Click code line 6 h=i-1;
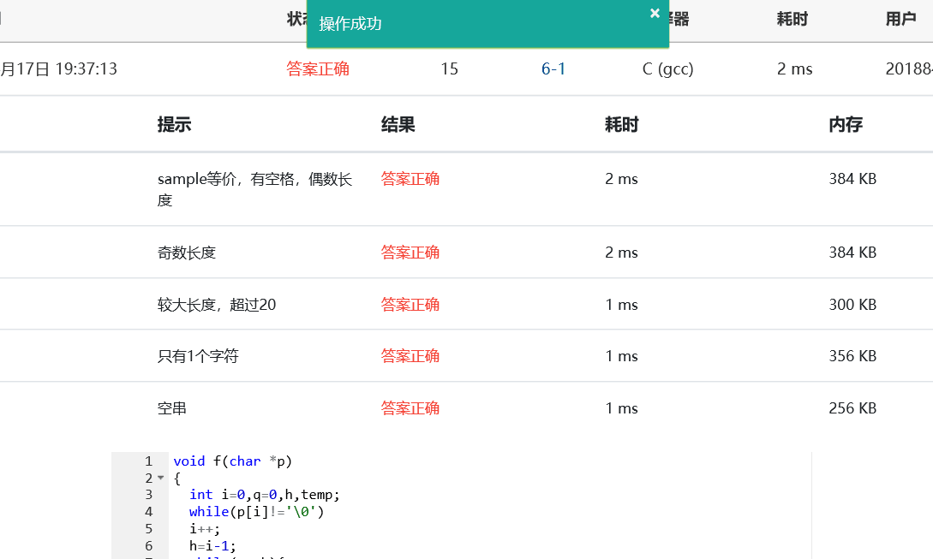Screen dimensions: 933x559 click(212, 546)
